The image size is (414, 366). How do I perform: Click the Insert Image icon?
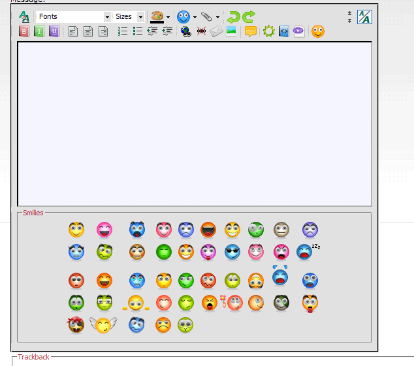(231, 31)
